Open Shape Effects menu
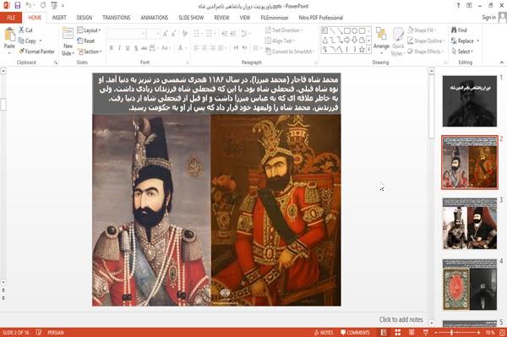The image size is (507, 337). point(426,52)
